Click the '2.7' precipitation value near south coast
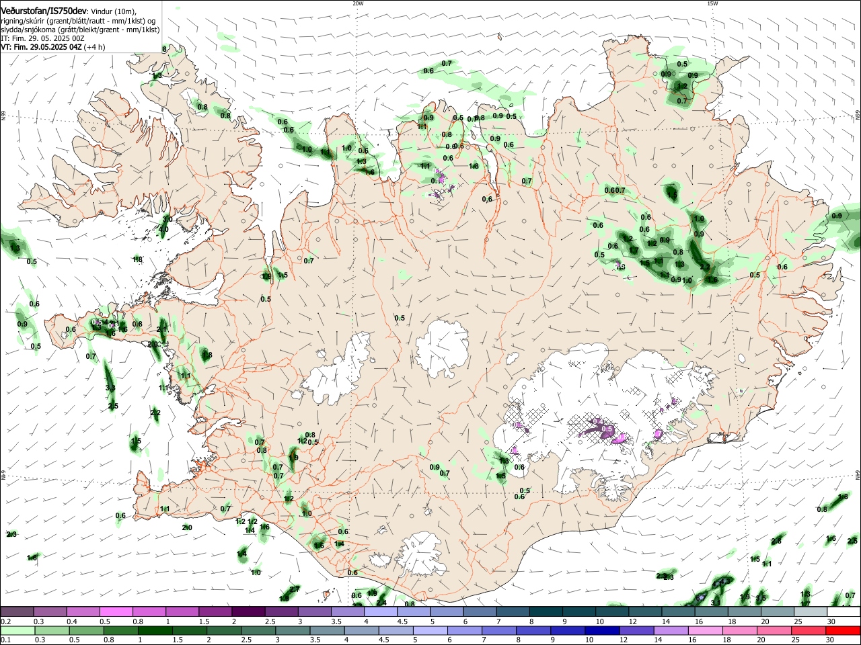861x645 pixels. coord(295,589)
